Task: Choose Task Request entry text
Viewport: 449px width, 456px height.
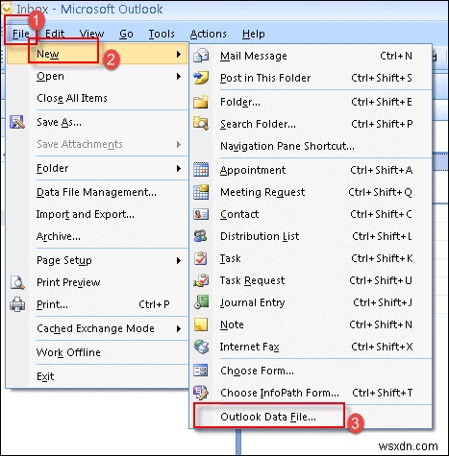Action: tap(252, 280)
